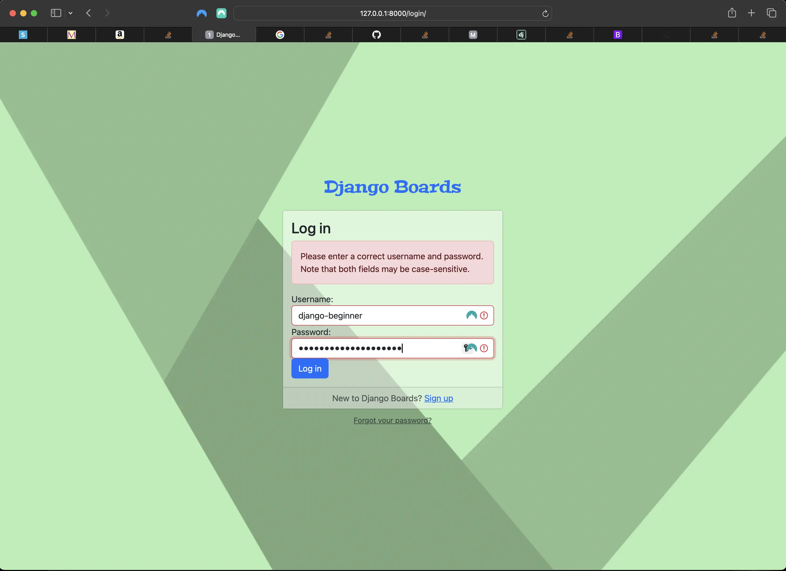The height and width of the screenshot is (571, 786).
Task: Open the password manager icon in the Username field
Action: coord(471,315)
